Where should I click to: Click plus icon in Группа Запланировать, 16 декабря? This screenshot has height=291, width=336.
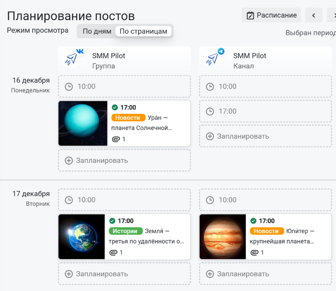[x=69, y=160]
